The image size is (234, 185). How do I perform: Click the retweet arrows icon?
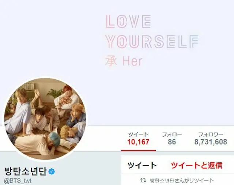tap(143, 180)
